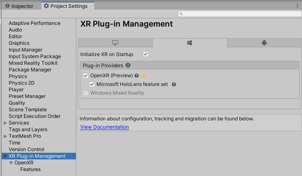Toggle Initialize XR on Startup checkbox
Viewport: 302px width, 176px height.
coord(146,54)
